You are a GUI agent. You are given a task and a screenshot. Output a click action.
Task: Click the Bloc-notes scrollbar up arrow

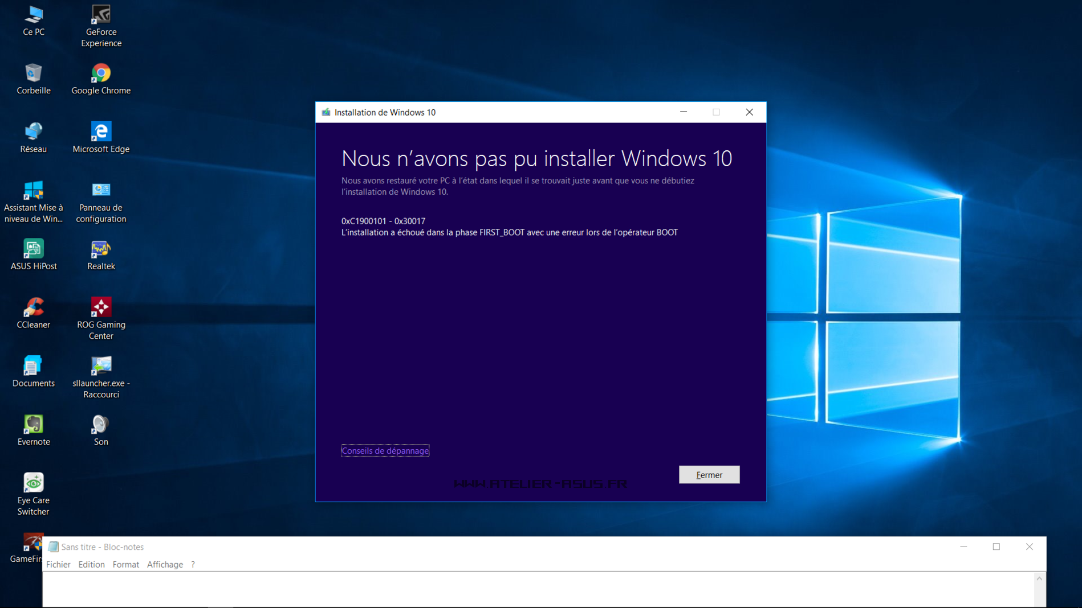click(x=1039, y=579)
